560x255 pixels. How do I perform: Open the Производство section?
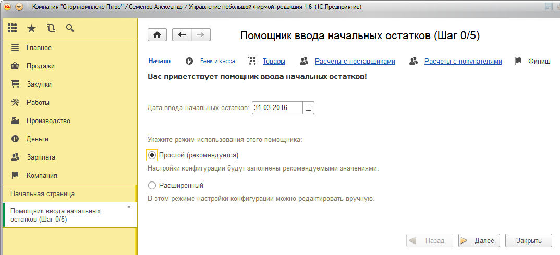pos(70,120)
